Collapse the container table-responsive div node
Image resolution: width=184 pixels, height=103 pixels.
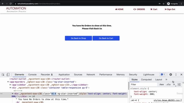click(x=10, y=88)
